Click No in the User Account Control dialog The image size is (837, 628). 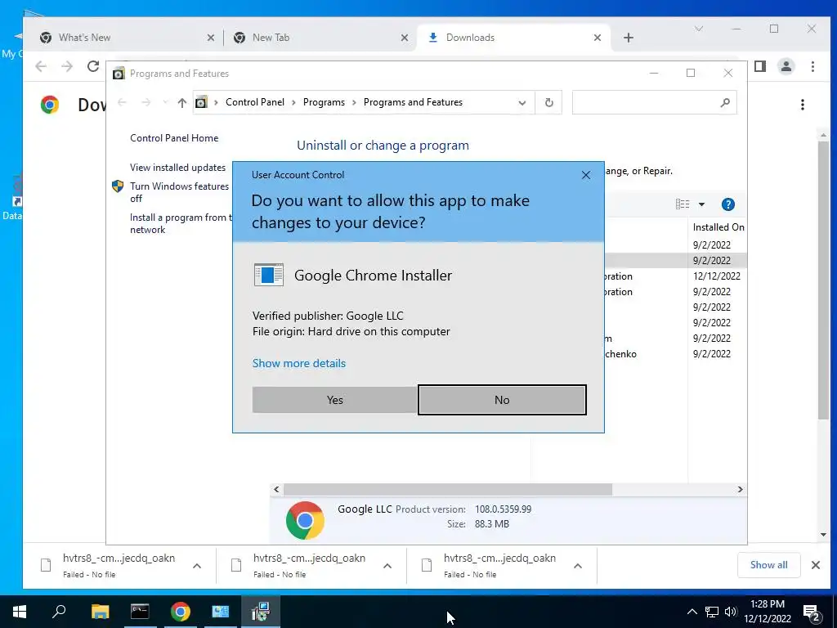tap(502, 400)
